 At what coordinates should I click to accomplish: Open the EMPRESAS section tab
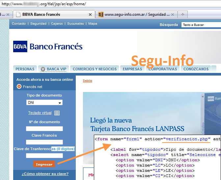point(132,69)
